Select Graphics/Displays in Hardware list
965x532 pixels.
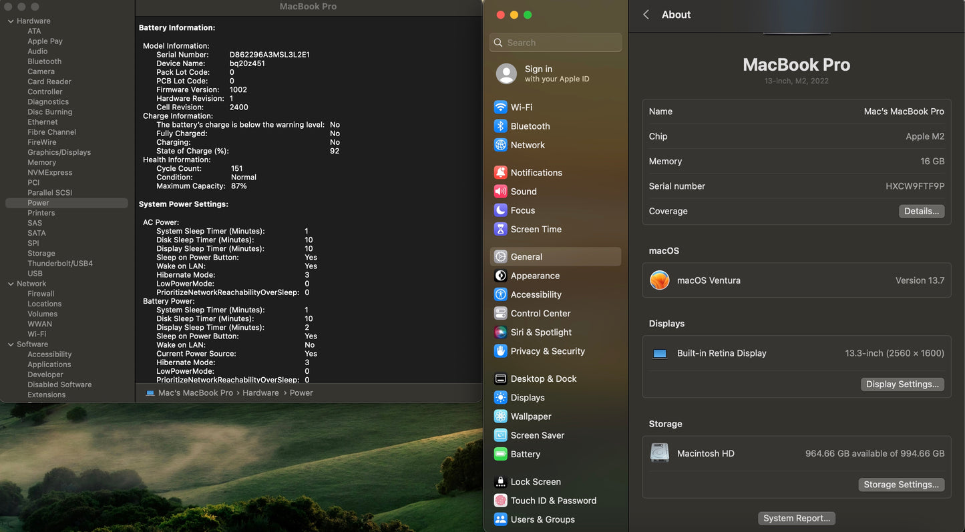(x=59, y=152)
